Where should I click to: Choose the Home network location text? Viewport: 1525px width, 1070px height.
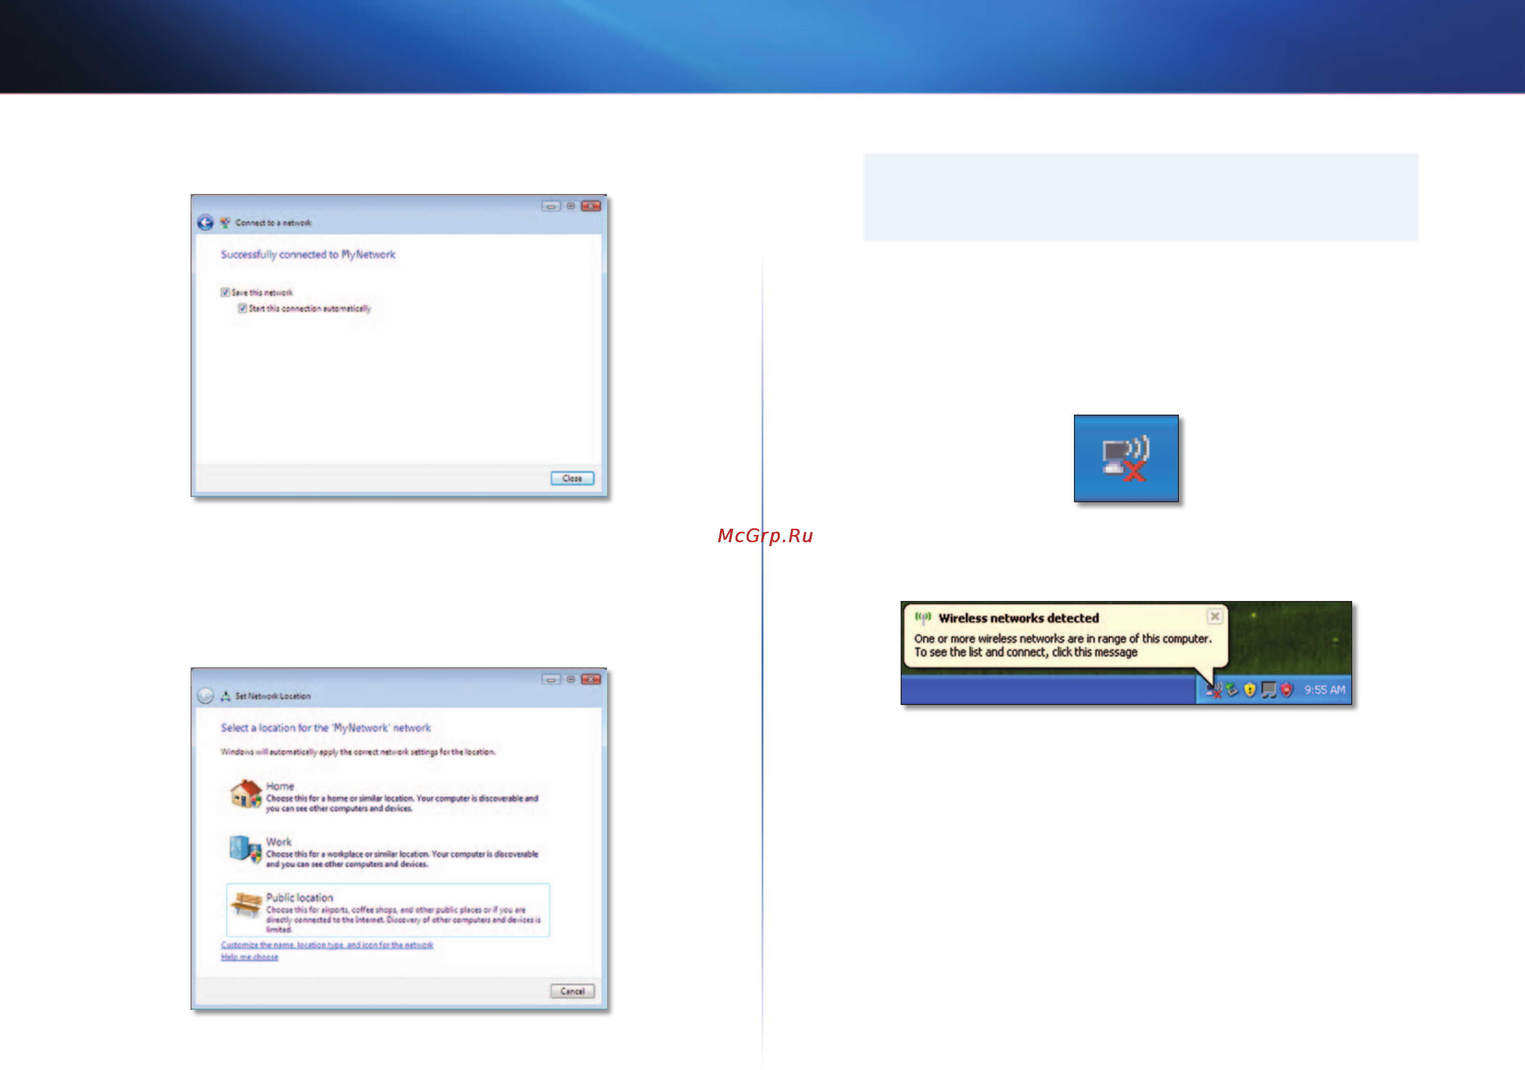(402, 797)
